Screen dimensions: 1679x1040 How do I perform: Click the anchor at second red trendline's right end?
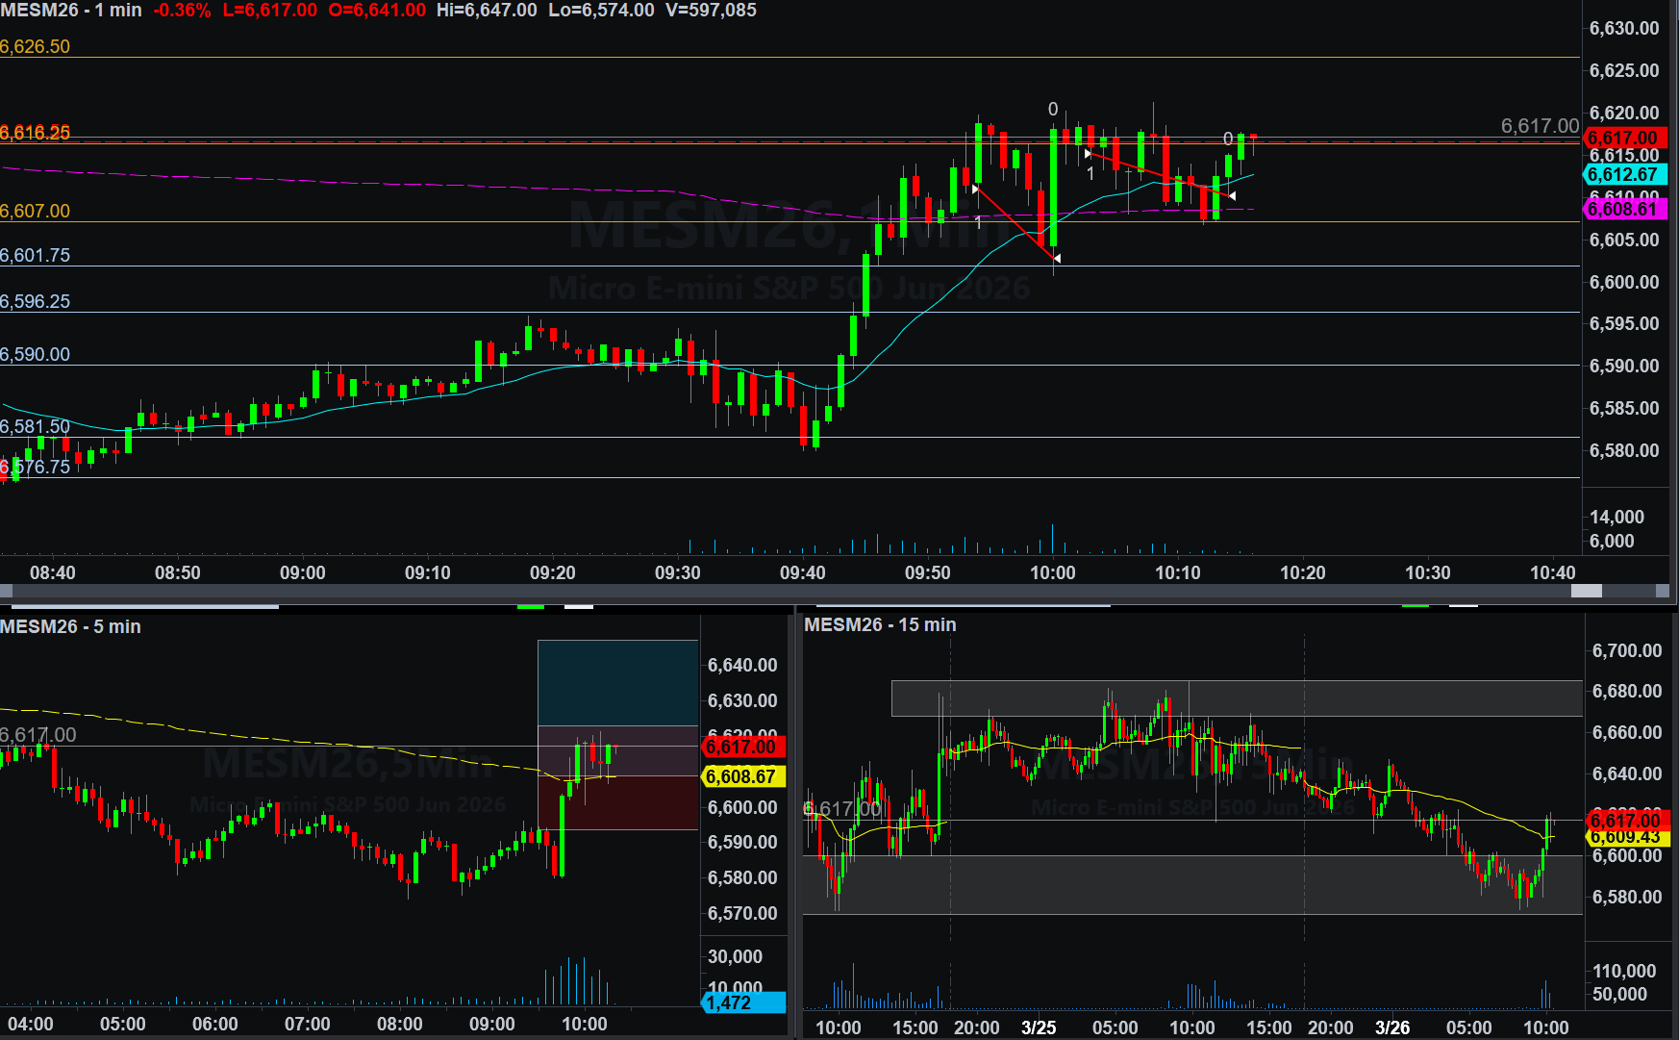1232,196
